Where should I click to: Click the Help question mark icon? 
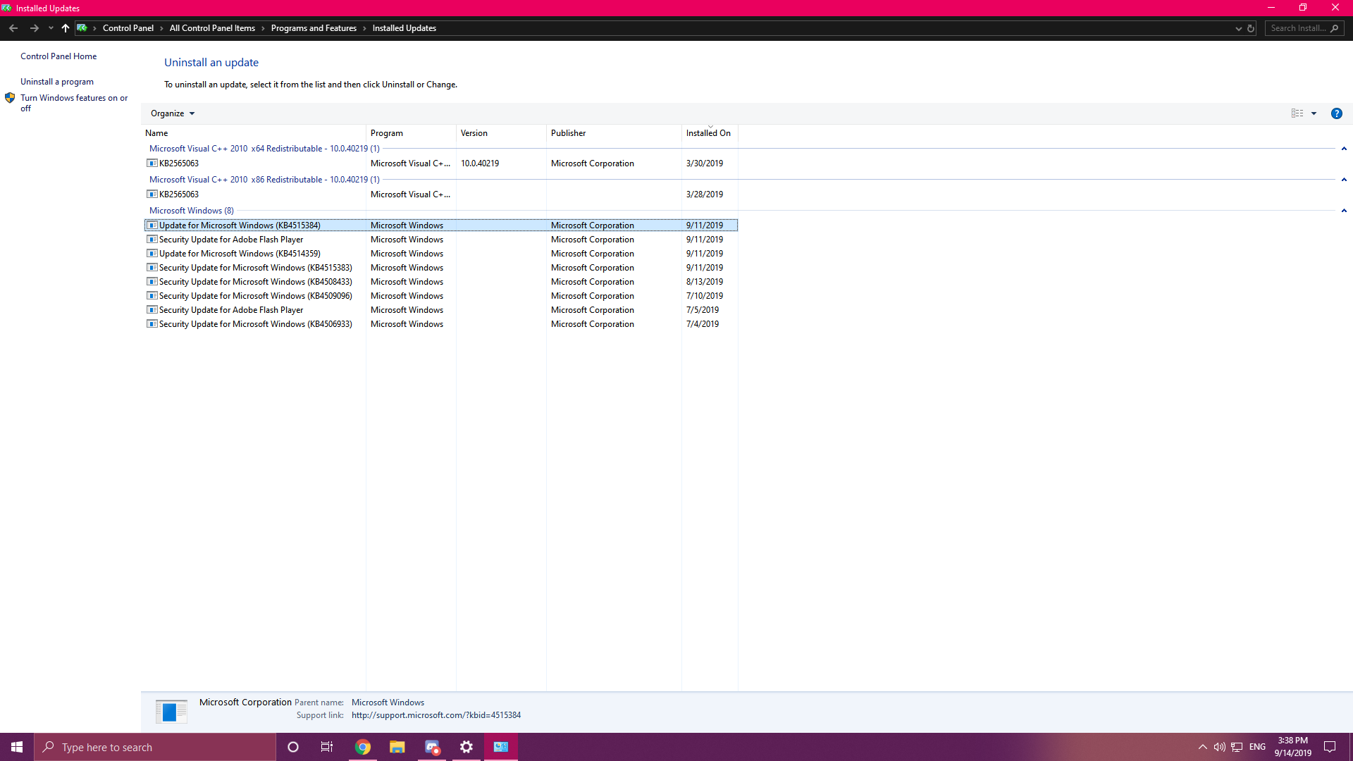(x=1336, y=113)
